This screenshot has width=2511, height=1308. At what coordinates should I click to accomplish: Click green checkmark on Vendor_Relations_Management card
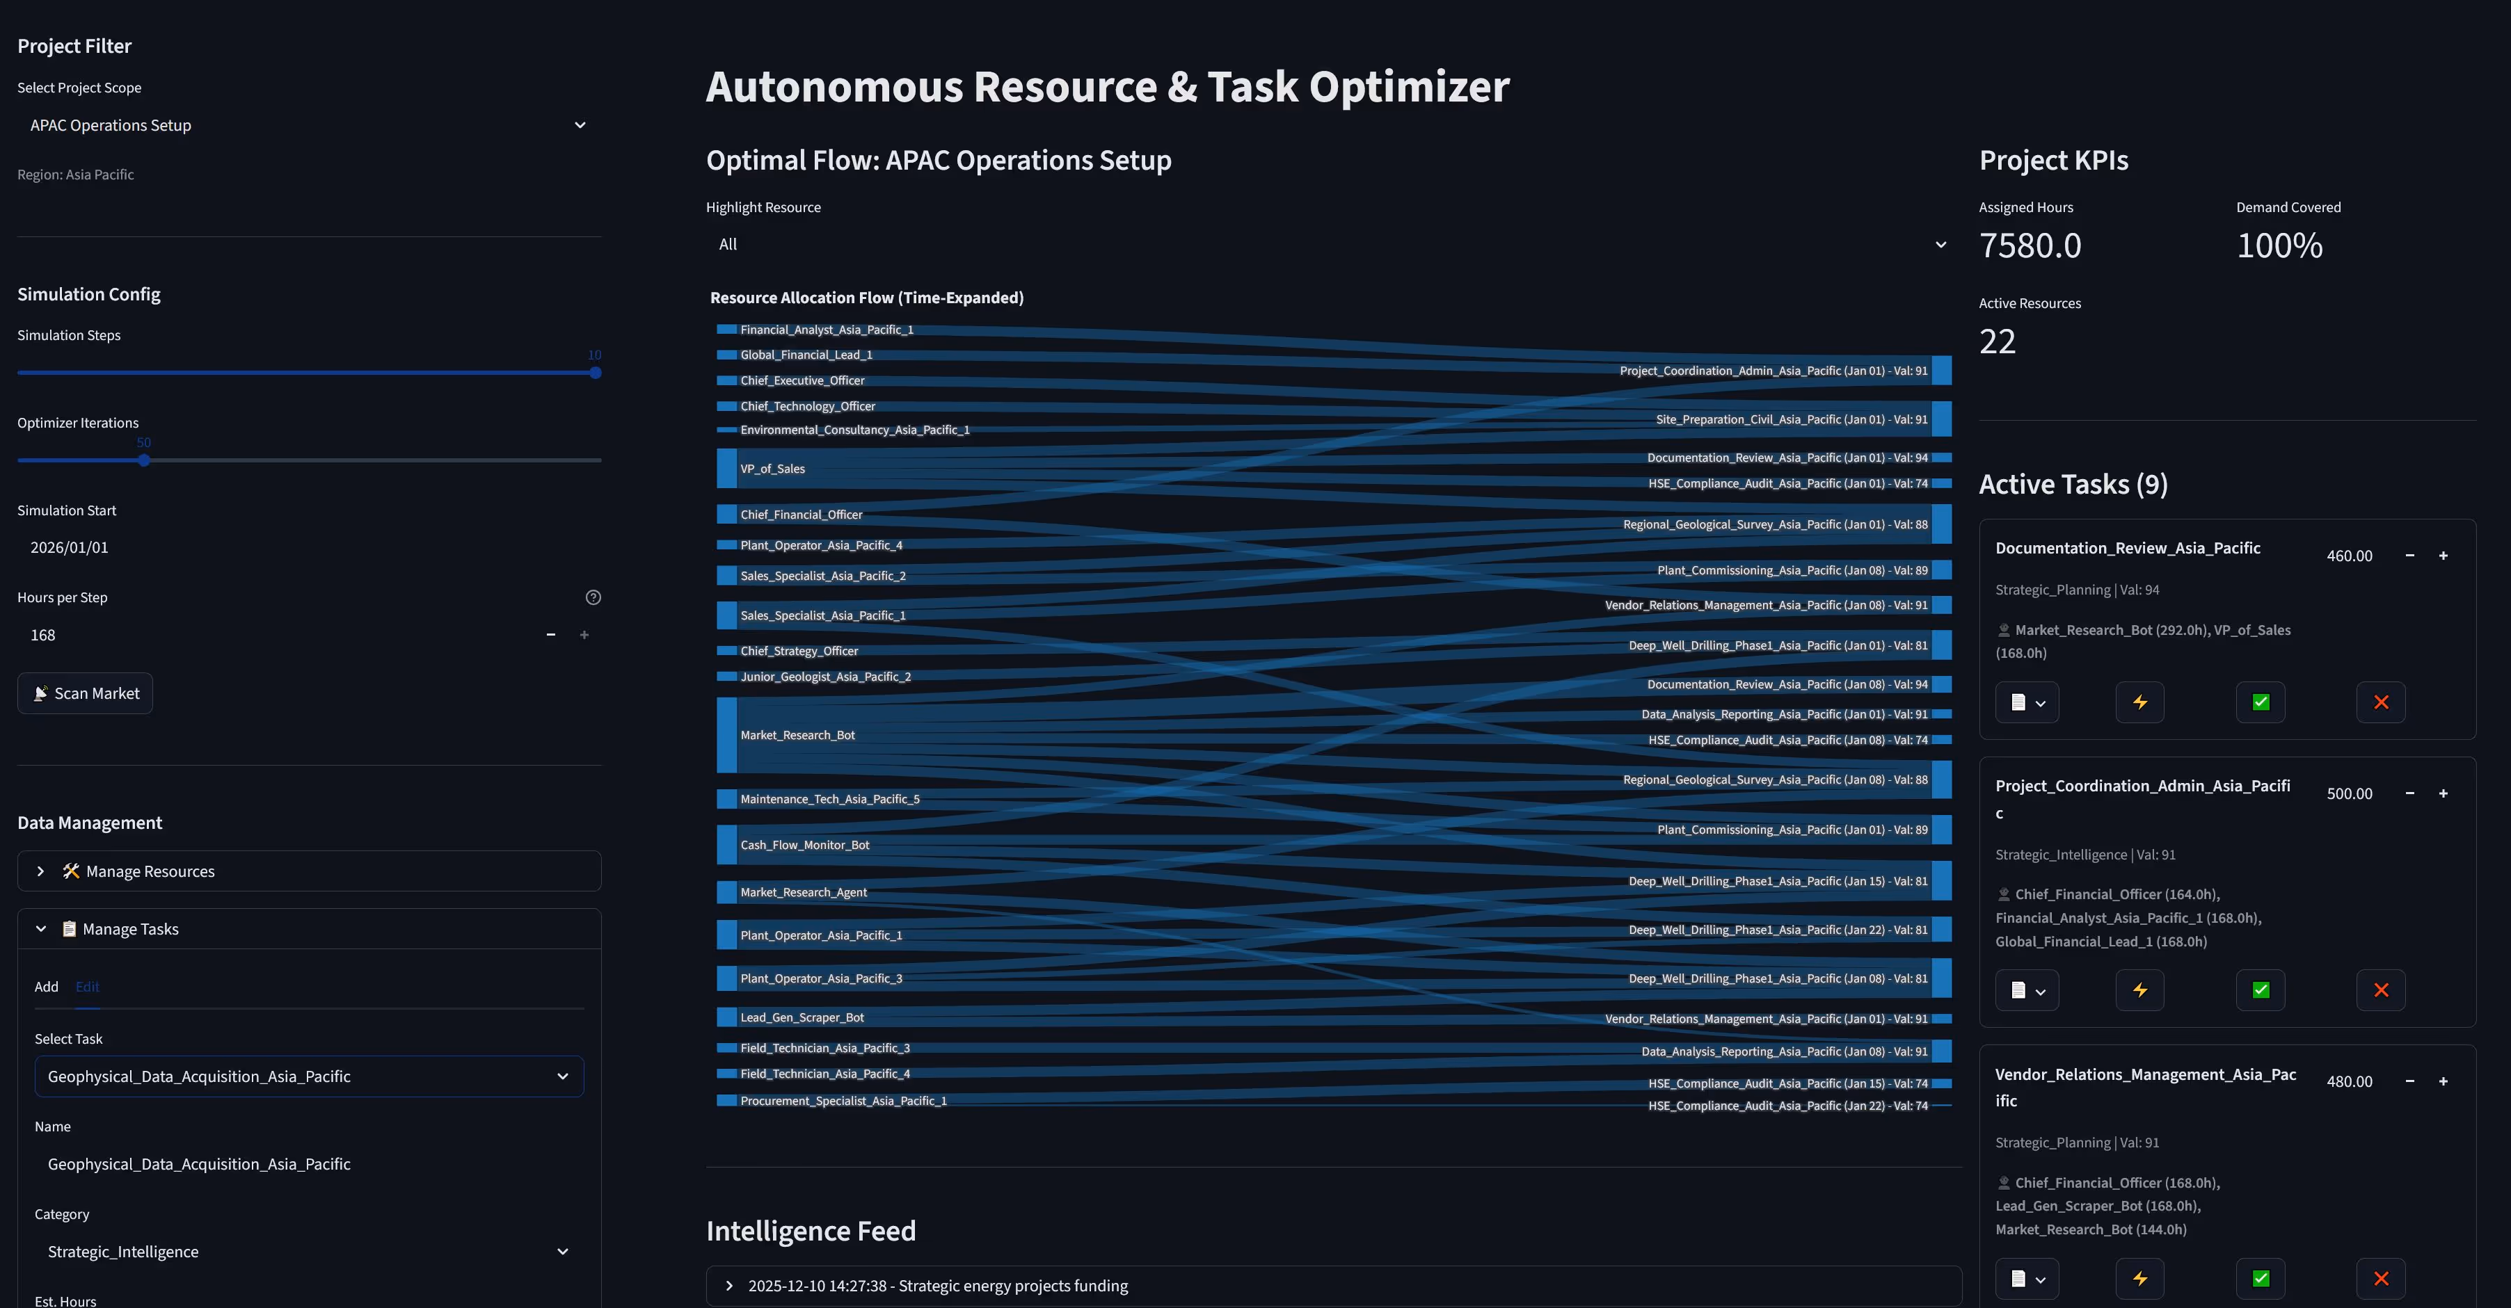pos(2261,1278)
